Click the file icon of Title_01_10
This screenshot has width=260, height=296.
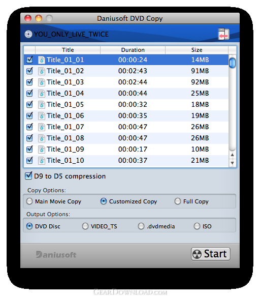pyautogui.click(x=42, y=160)
